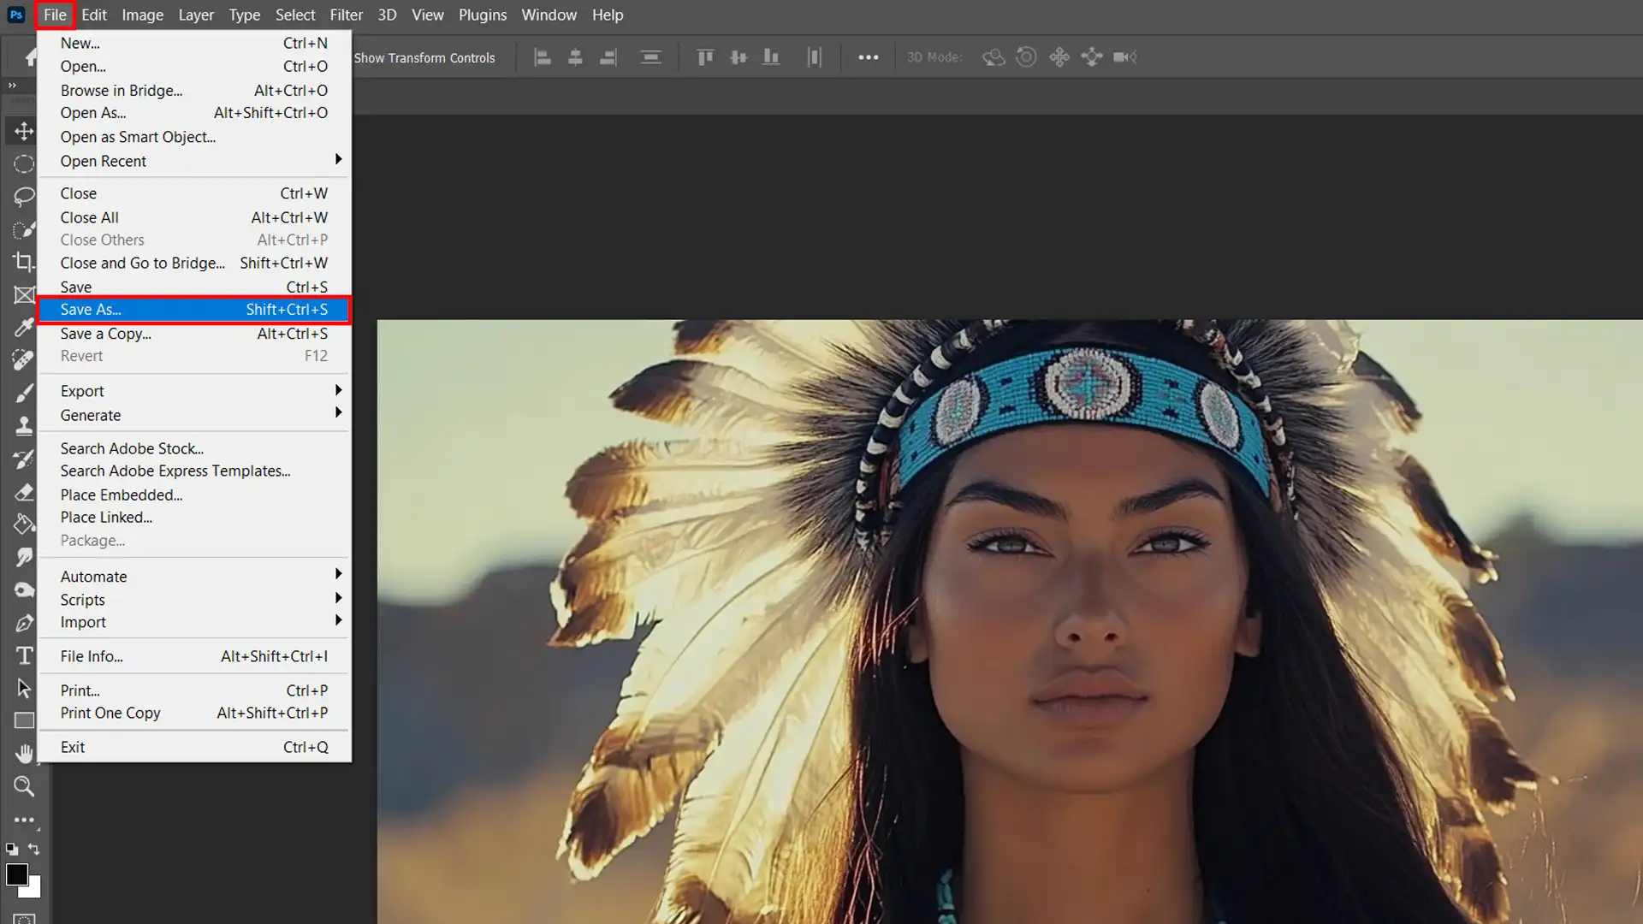Click the 3D Roll mode icon
Screen dimensions: 1643x924
tap(1026, 57)
